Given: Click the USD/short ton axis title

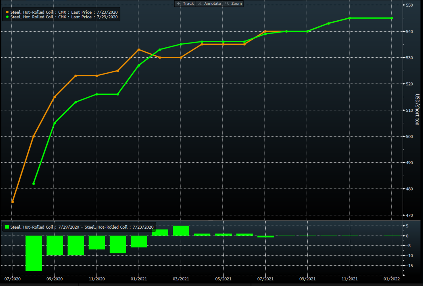Looking at the screenshot, I should click(417, 109).
